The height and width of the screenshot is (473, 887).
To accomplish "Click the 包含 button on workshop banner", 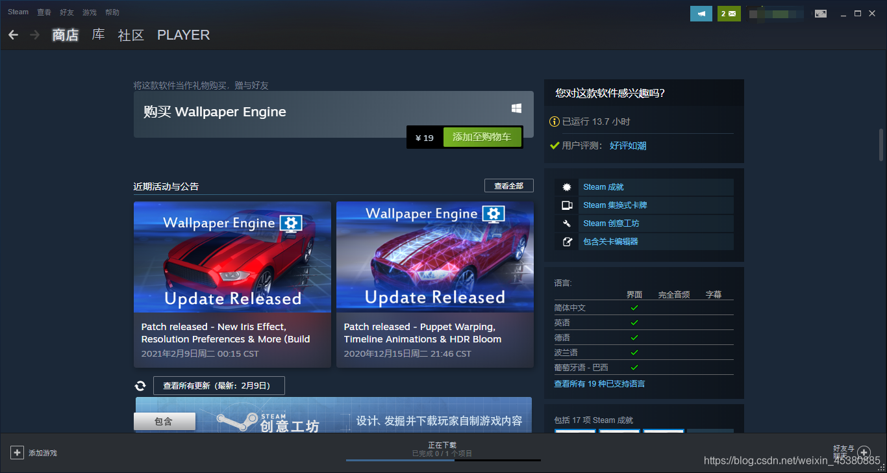I will coord(164,421).
